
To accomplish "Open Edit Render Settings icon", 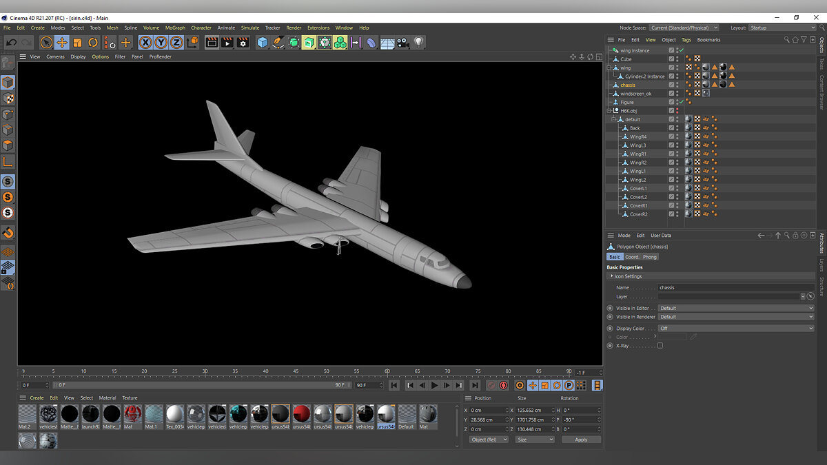I will [243, 43].
